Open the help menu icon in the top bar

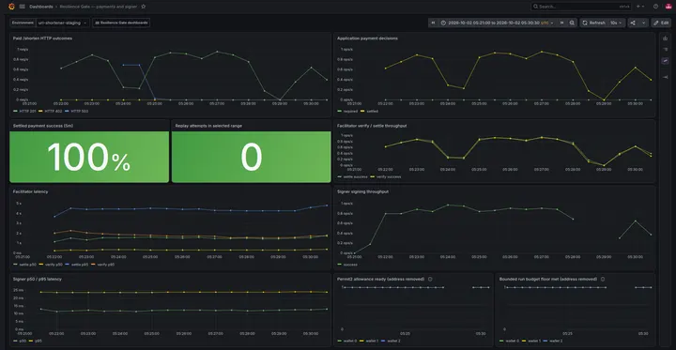(x=655, y=7)
